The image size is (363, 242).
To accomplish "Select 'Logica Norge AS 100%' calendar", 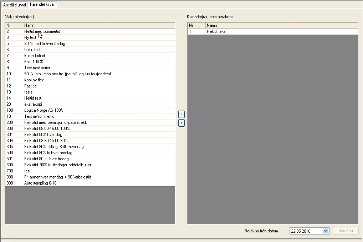I will [90, 110].
